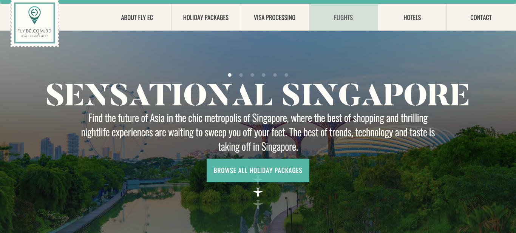This screenshot has width=516, height=233.
Task: Show the fourth slide via its dot
Action: tap(264, 75)
